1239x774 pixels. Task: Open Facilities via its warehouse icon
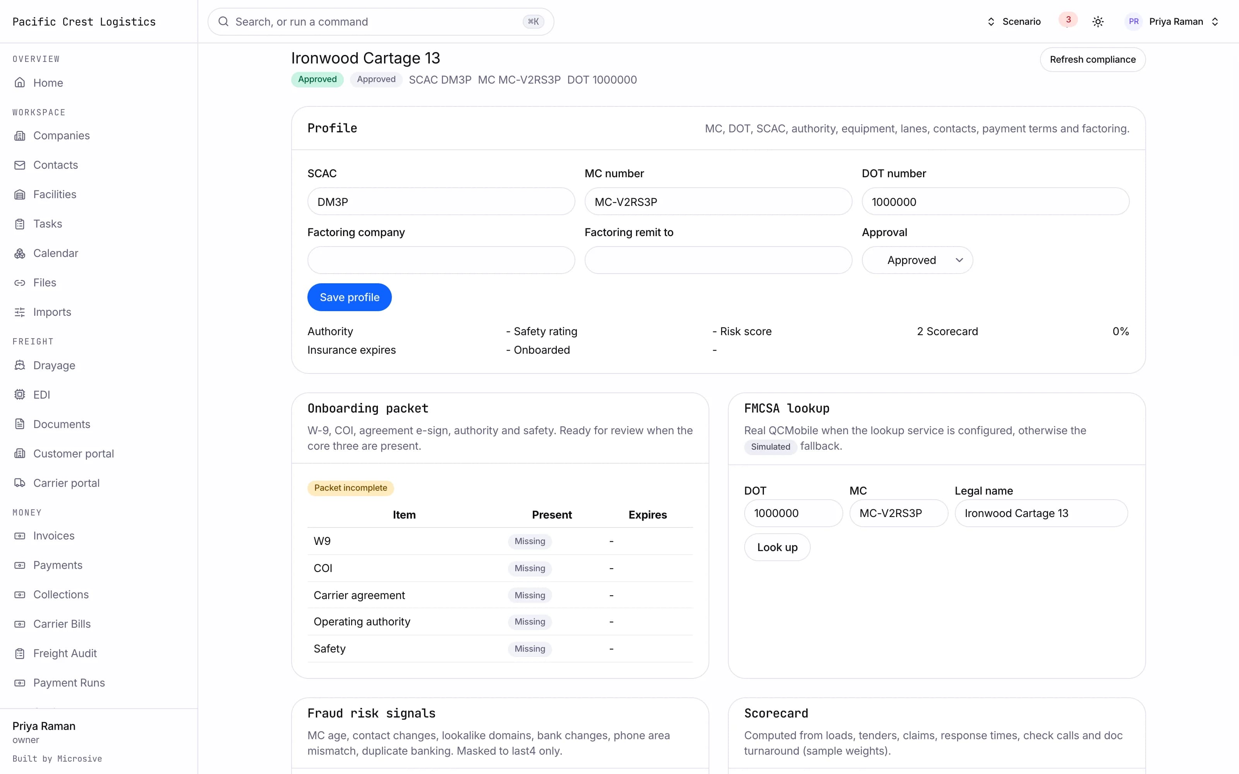(x=19, y=195)
